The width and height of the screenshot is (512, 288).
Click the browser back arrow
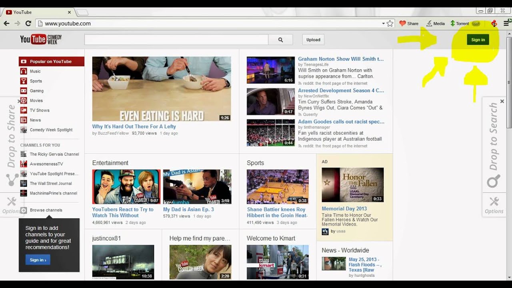pyautogui.click(x=6, y=24)
